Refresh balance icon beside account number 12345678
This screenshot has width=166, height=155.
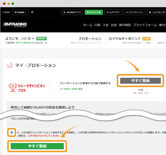click(46, 43)
